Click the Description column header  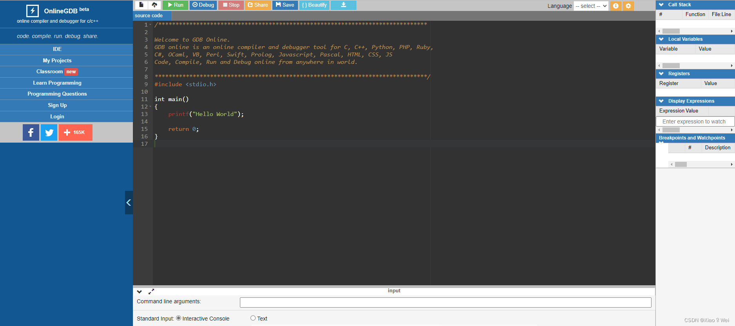tap(717, 148)
